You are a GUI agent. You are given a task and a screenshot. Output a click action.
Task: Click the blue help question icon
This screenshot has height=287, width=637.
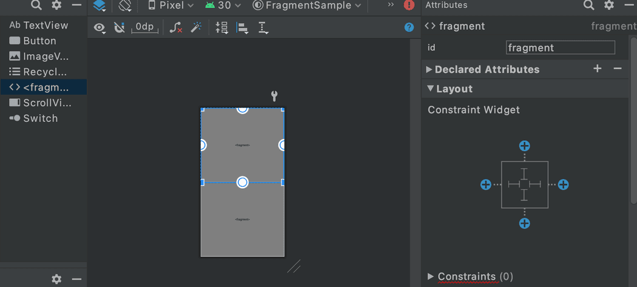point(409,27)
